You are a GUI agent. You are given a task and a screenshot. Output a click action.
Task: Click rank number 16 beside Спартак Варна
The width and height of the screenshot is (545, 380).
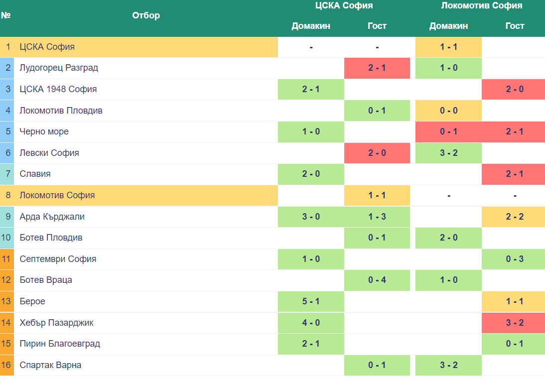[x=7, y=366]
